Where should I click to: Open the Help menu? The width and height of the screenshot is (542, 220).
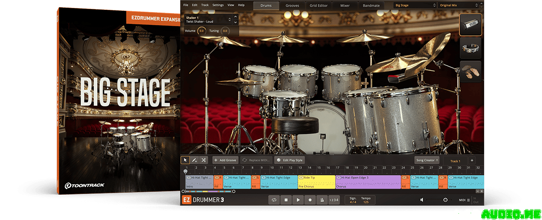[241, 5]
